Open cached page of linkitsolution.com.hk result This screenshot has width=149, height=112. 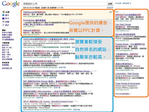coord(56,57)
